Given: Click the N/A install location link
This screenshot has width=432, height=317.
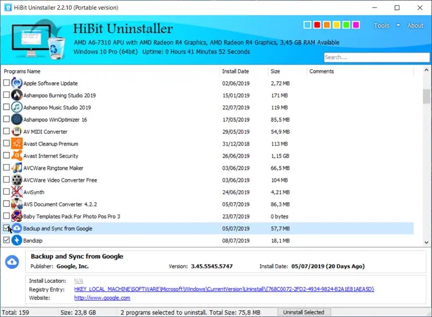Looking at the screenshot, I should click(78, 280).
